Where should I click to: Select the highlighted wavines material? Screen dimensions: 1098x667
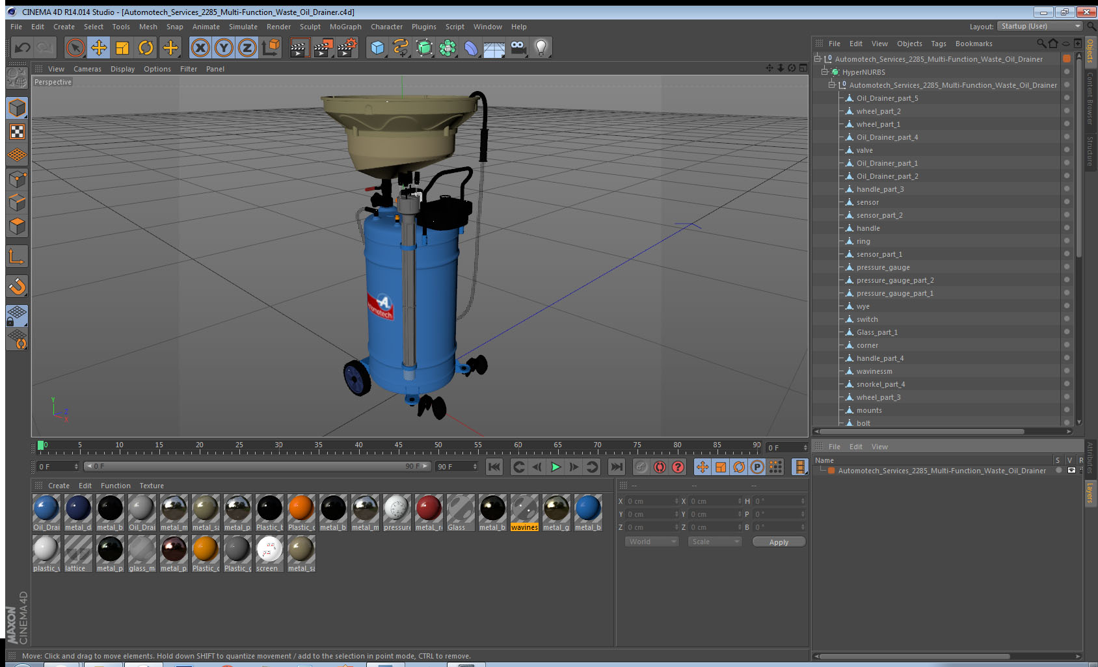(x=524, y=512)
